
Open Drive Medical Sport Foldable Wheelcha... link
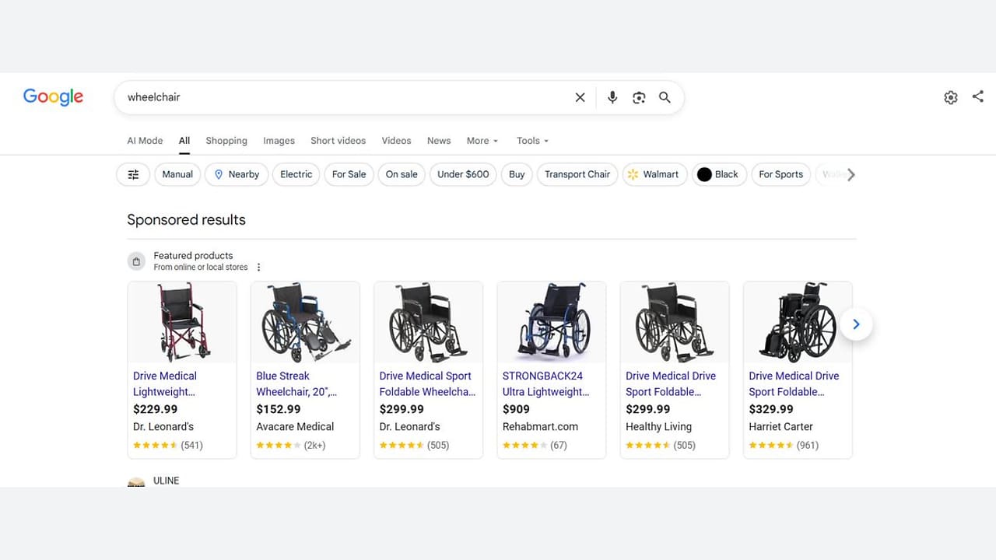click(x=427, y=383)
